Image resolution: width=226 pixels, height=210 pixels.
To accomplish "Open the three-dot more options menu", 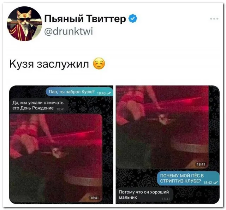I will pos(214,19).
